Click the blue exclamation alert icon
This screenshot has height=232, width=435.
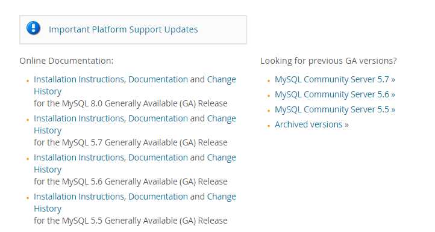click(33, 28)
